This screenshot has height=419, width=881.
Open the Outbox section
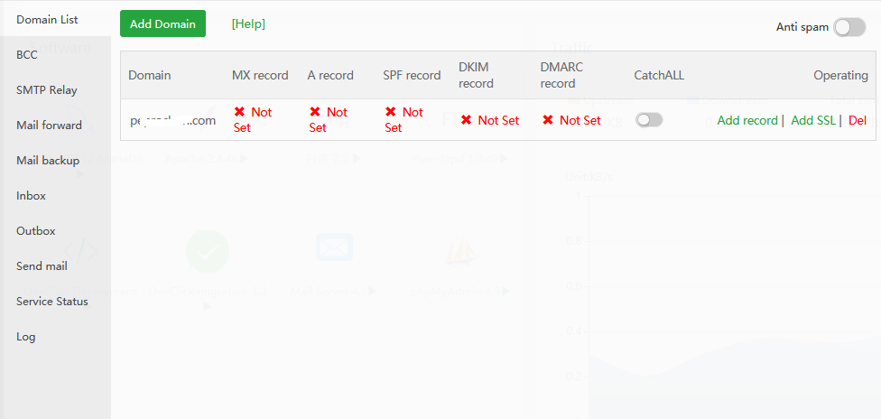36,231
